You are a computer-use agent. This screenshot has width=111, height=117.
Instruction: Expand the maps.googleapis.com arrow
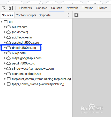[5, 58]
